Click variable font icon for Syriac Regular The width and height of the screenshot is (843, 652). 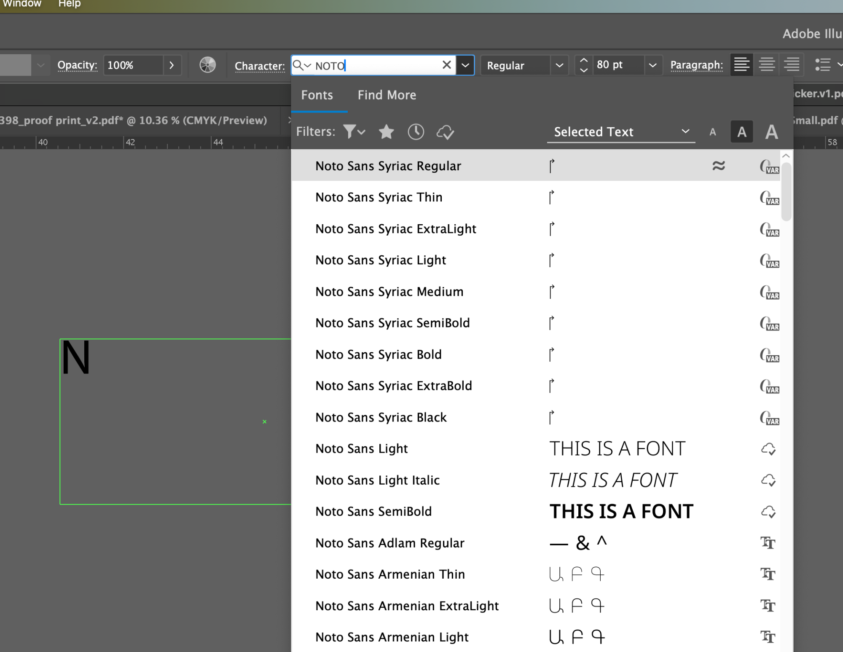pos(769,166)
